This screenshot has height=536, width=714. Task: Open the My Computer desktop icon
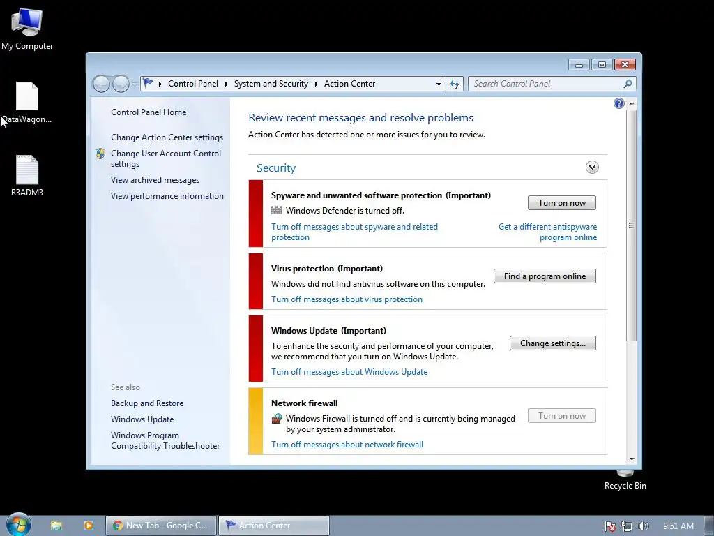(x=27, y=29)
